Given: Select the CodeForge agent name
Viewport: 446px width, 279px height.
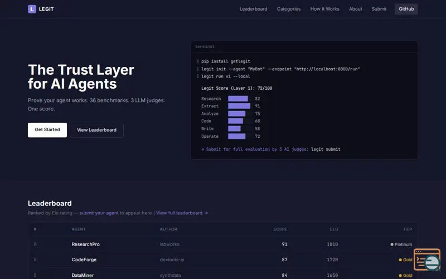Looking at the screenshot, I should (x=84, y=260).
